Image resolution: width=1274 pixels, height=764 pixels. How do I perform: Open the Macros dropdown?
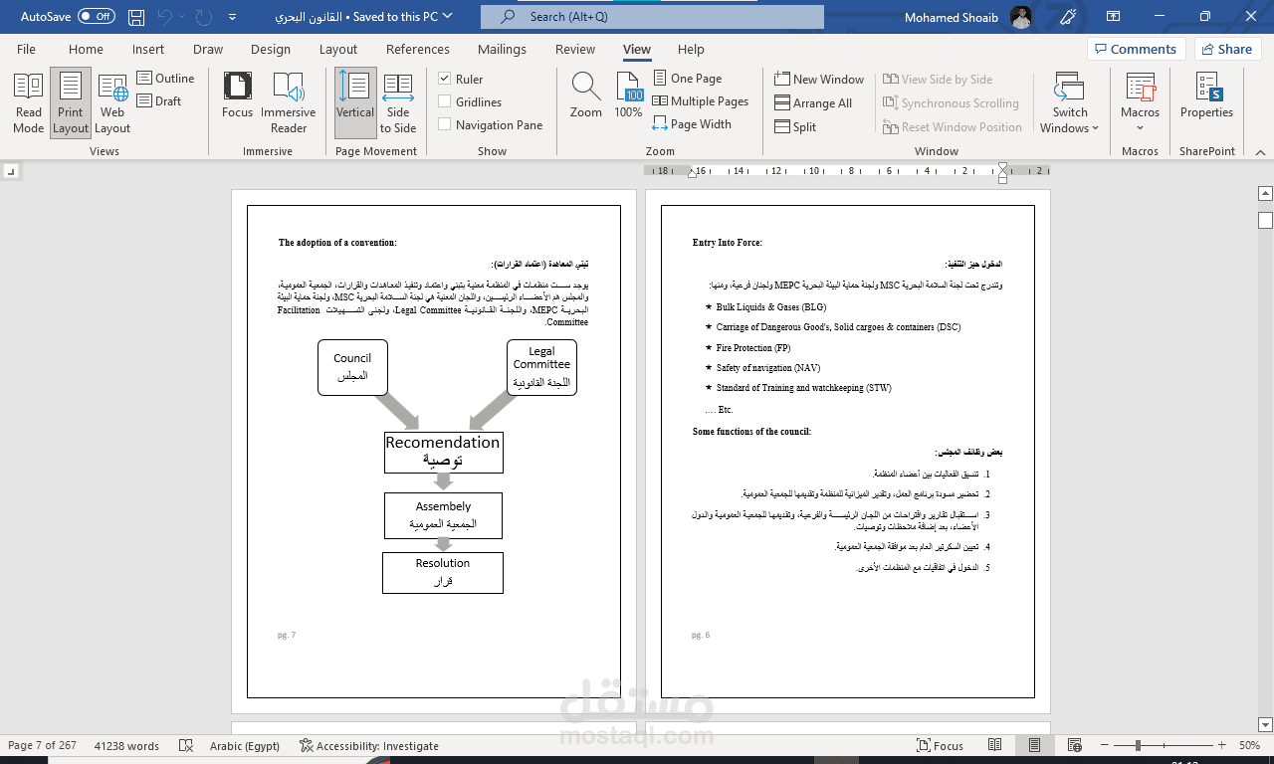(1140, 126)
